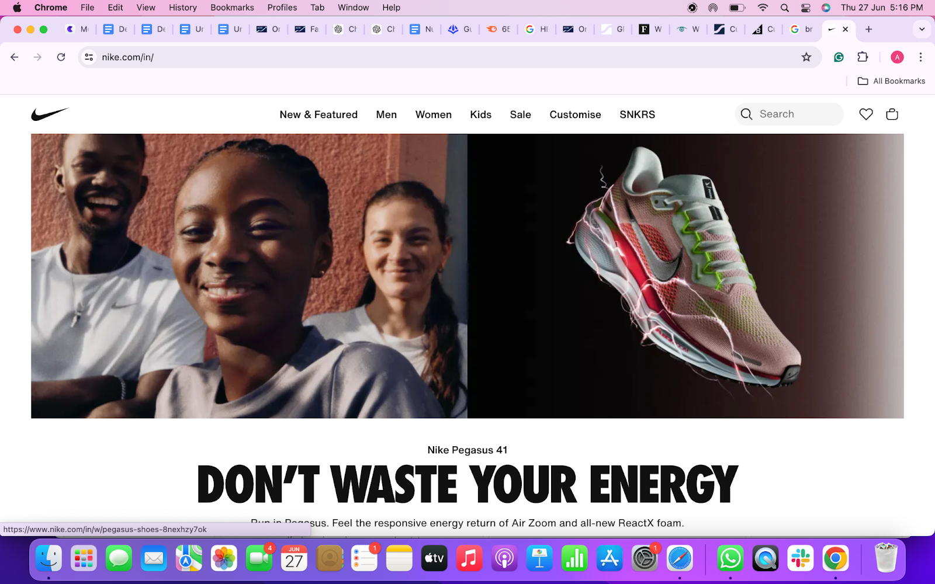The height and width of the screenshot is (584, 935).
Task: Open the Chrome profile avatar A
Action: point(897,57)
